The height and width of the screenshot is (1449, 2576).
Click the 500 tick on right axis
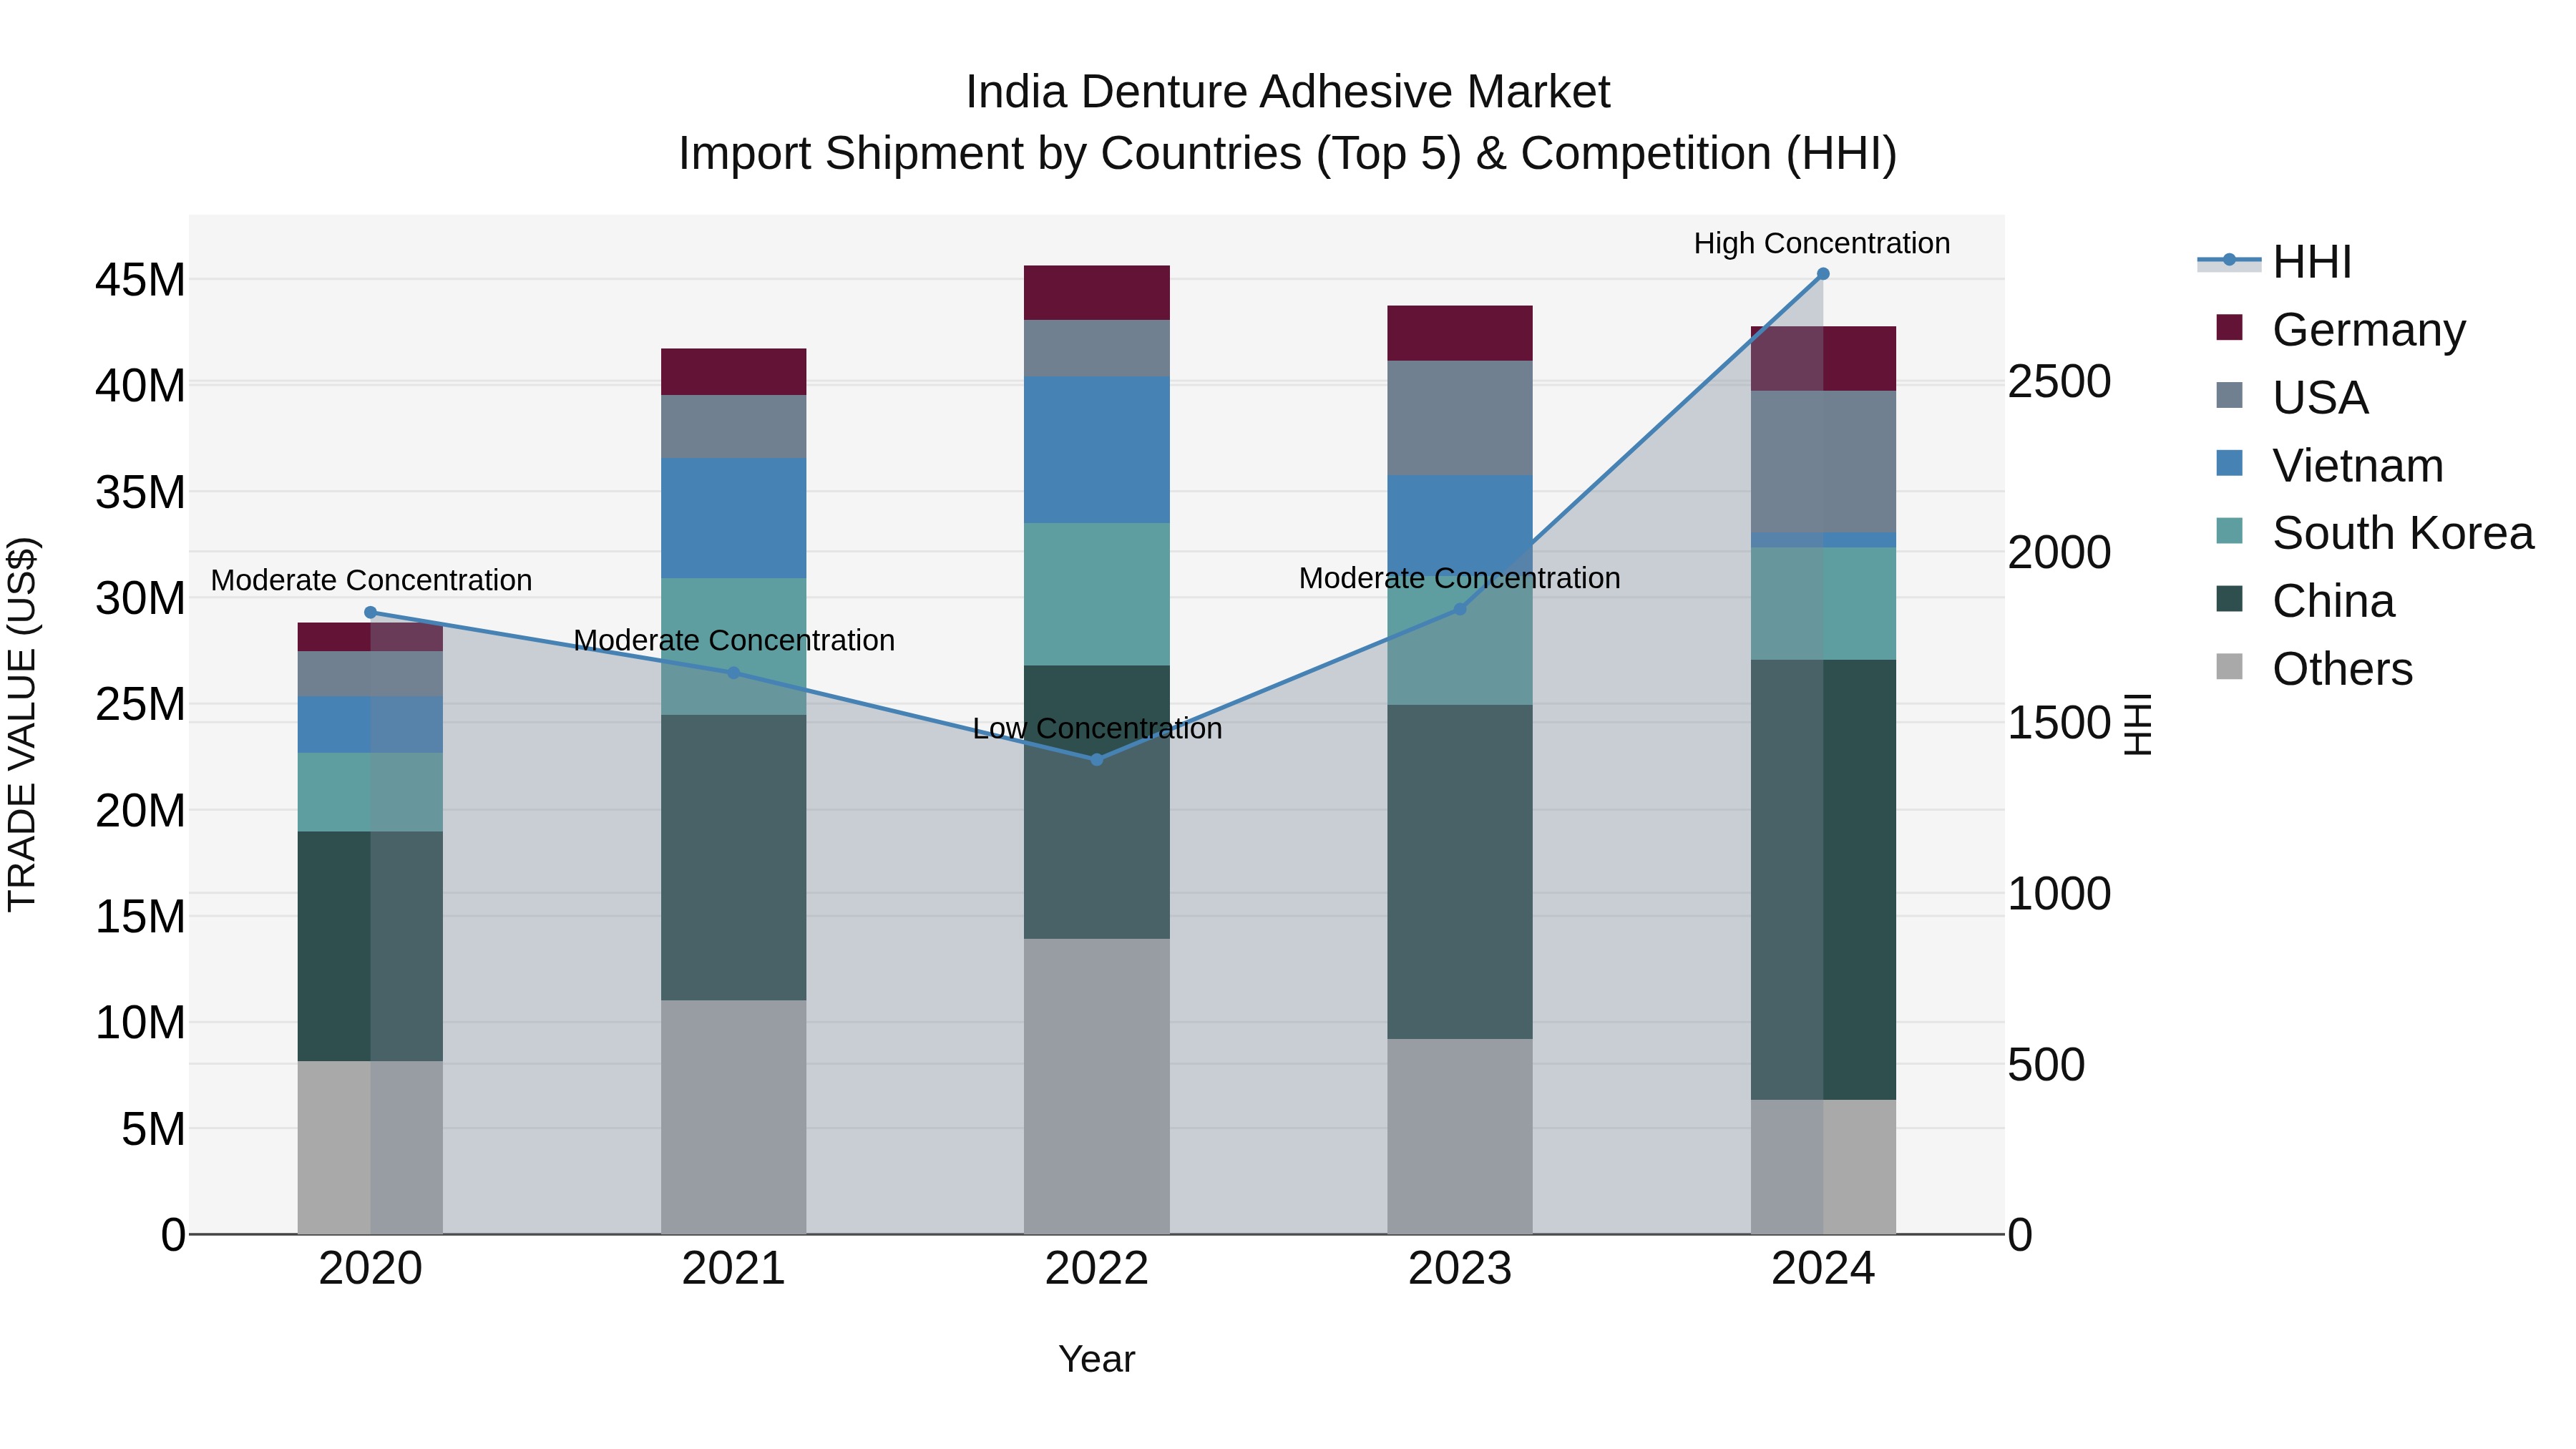[x=2046, y=1065]
